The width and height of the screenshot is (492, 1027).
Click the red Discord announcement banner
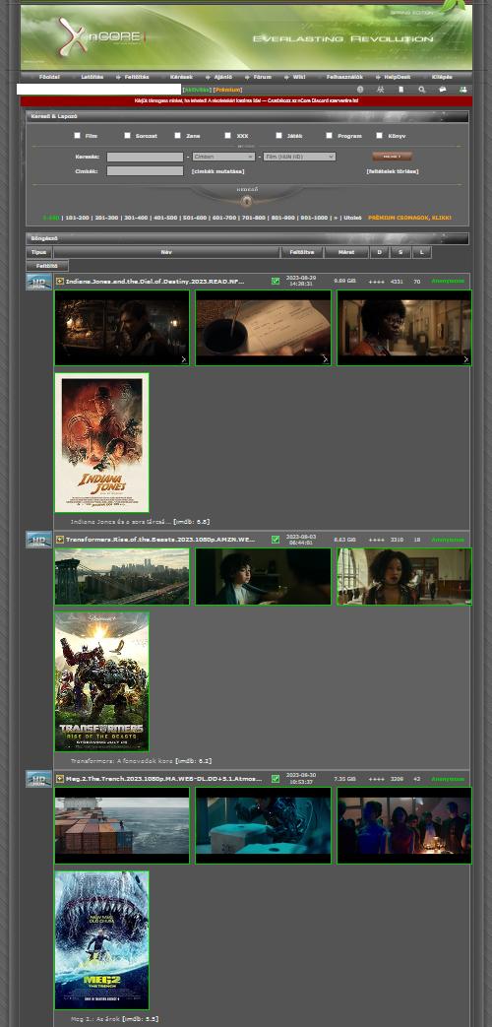coord(246,100)
